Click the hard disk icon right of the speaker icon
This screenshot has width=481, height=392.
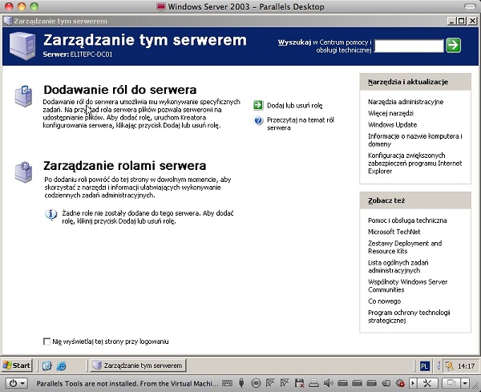pyautogui.click(x=342, y=383)
